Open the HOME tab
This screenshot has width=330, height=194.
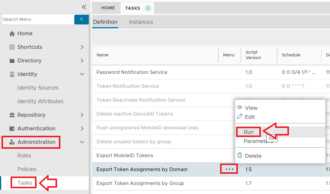pyautogui.click(x=108, y=8)
